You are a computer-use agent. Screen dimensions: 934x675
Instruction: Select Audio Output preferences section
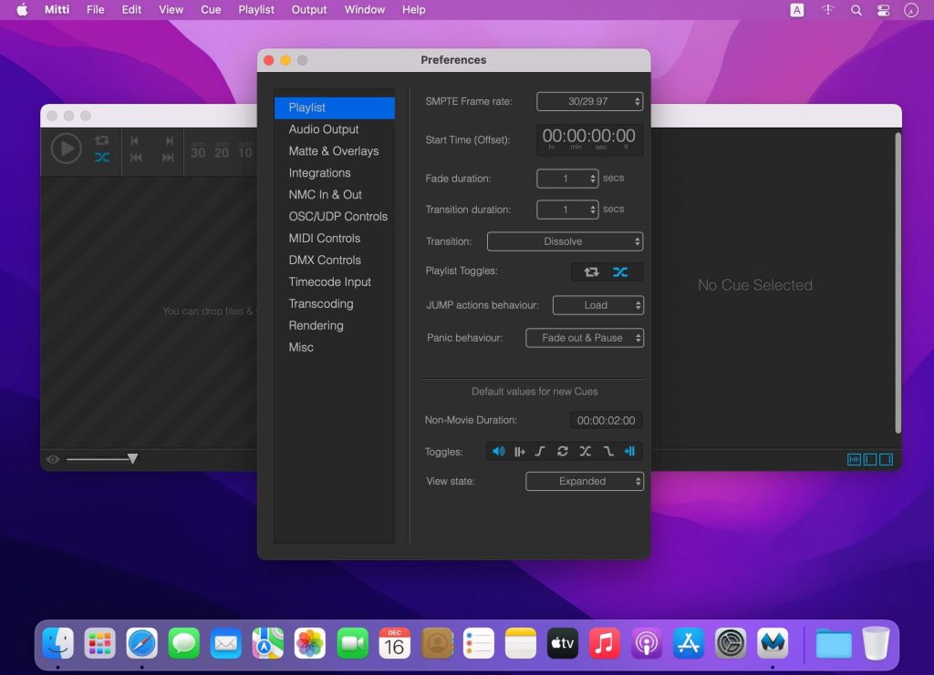click(324, 129)
